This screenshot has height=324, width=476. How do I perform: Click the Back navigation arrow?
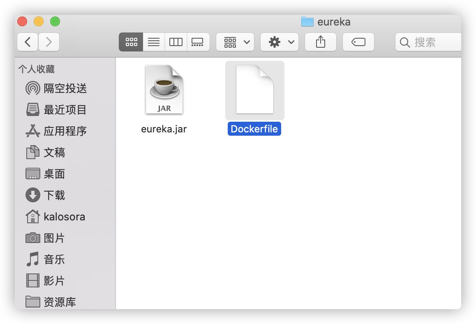pyautogui.click(x=28, y=42)
